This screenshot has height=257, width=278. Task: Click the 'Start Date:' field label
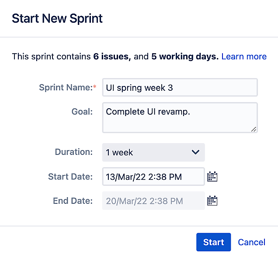click(x=70, y=177)
